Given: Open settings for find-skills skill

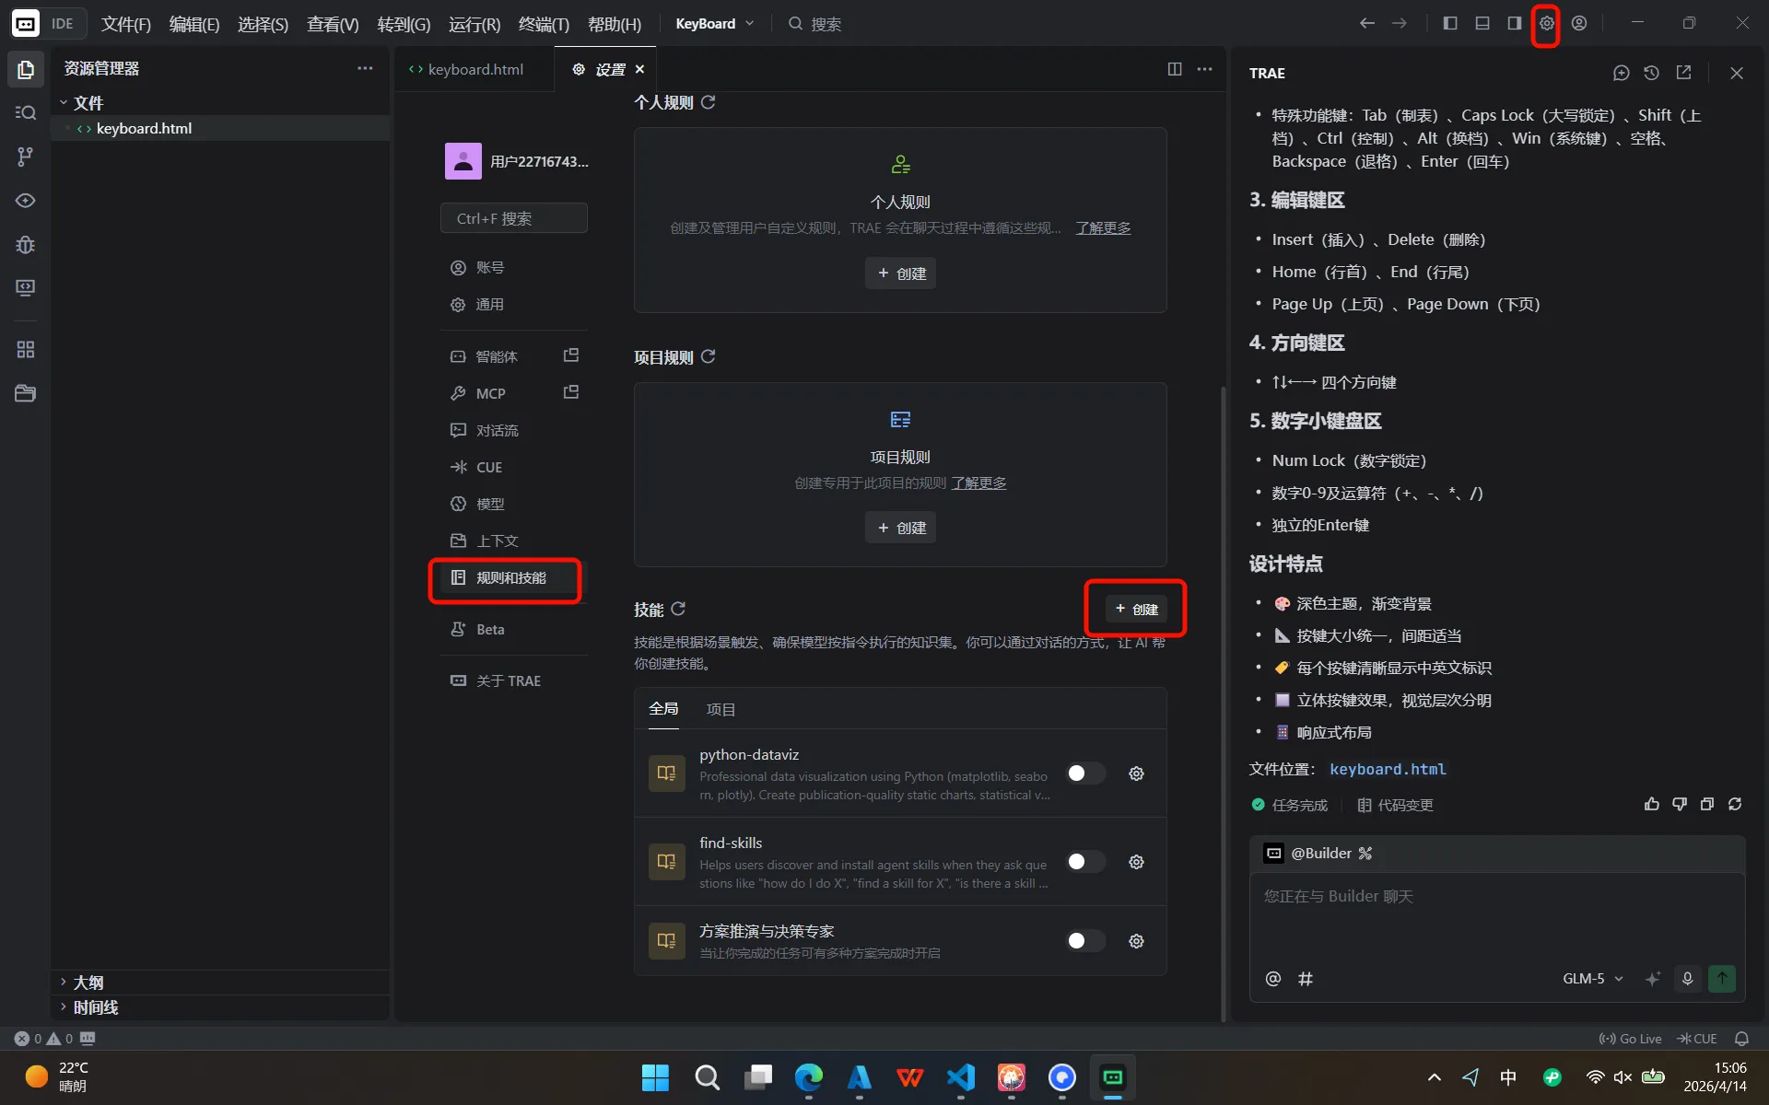Looking at the screenshot, I should (x=1136, y=862).
